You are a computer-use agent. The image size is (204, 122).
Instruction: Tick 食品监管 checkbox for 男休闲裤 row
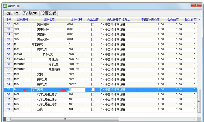click(93, 24)
